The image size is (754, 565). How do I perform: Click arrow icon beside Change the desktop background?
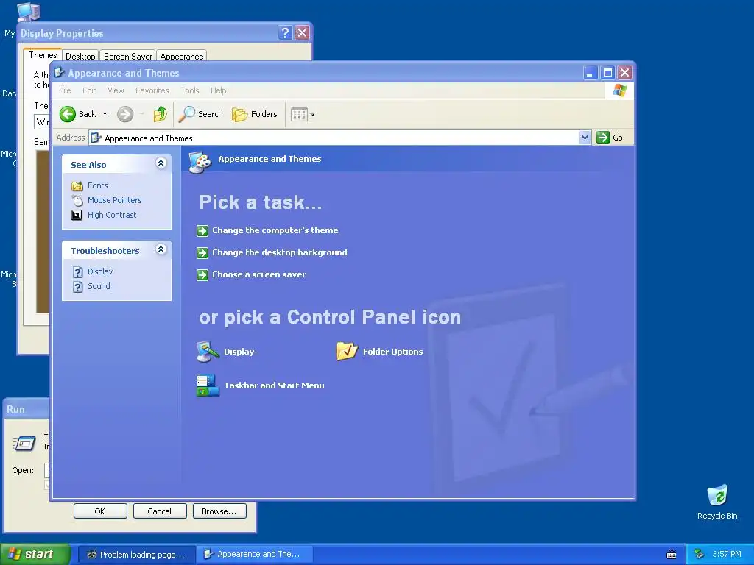click(x=202, y=253)
